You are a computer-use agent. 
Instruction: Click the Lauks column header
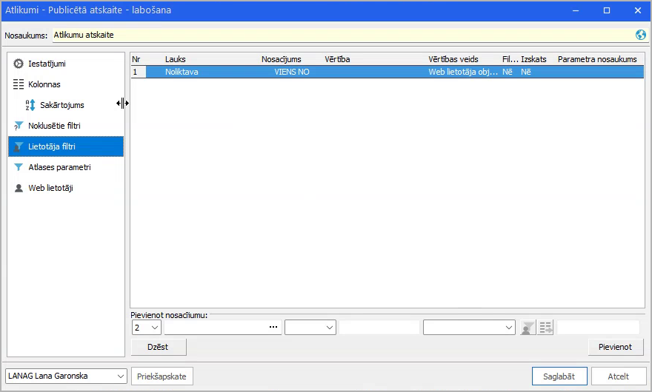point(175,59)
